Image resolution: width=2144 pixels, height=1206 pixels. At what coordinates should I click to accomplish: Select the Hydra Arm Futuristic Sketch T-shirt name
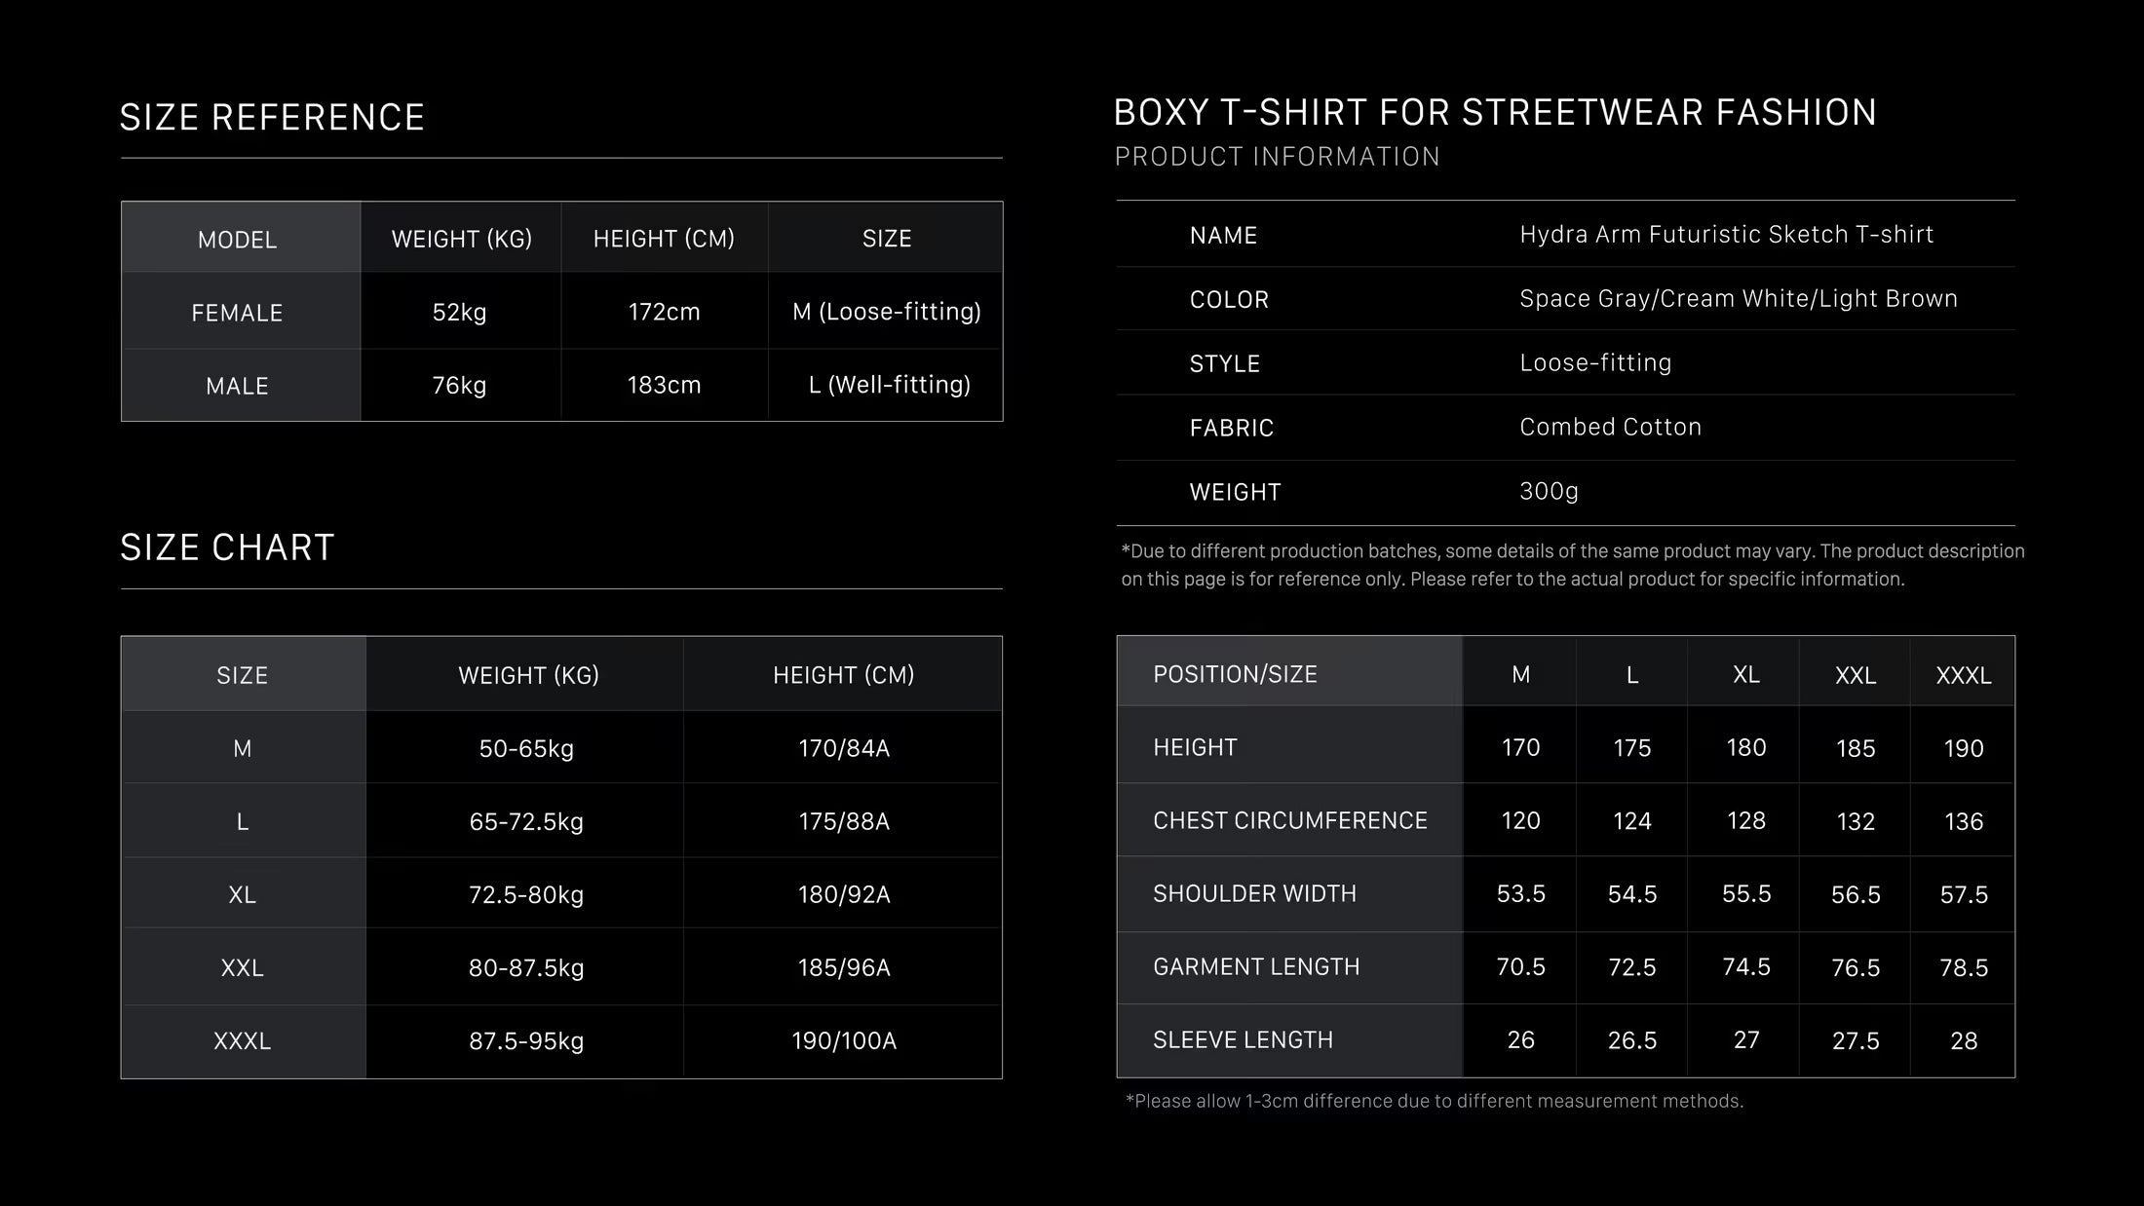click(1726, 235)
